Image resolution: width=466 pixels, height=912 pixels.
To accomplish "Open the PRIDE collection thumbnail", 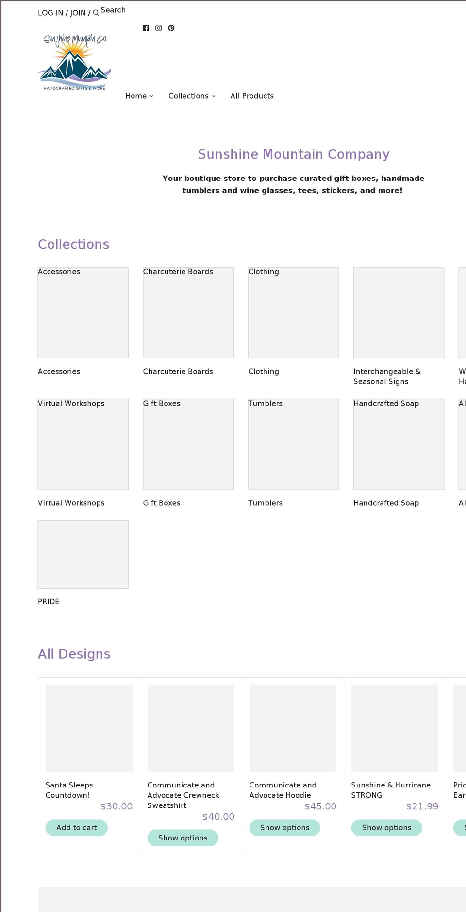I will pyautogui.click(x=83, y=554).
